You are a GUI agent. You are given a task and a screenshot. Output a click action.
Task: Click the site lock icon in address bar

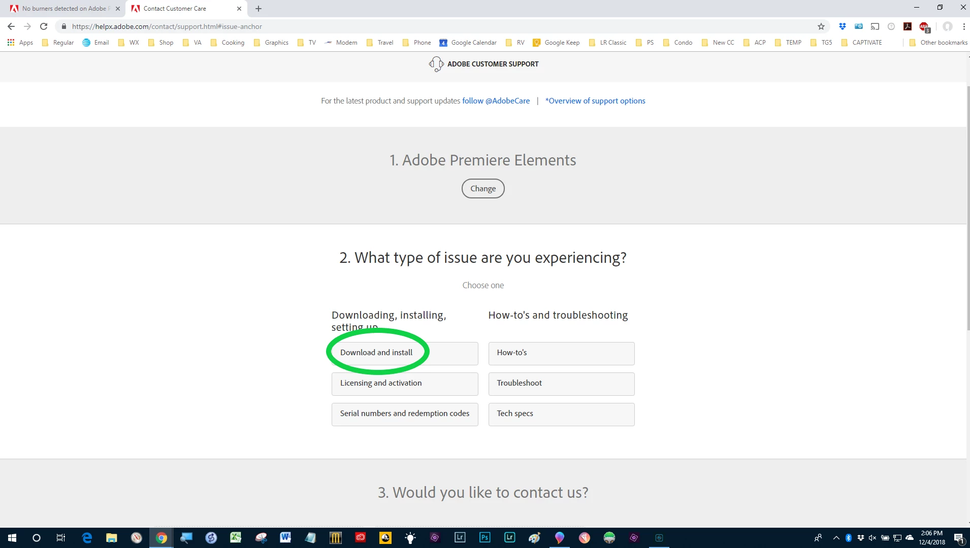point(64,26)
